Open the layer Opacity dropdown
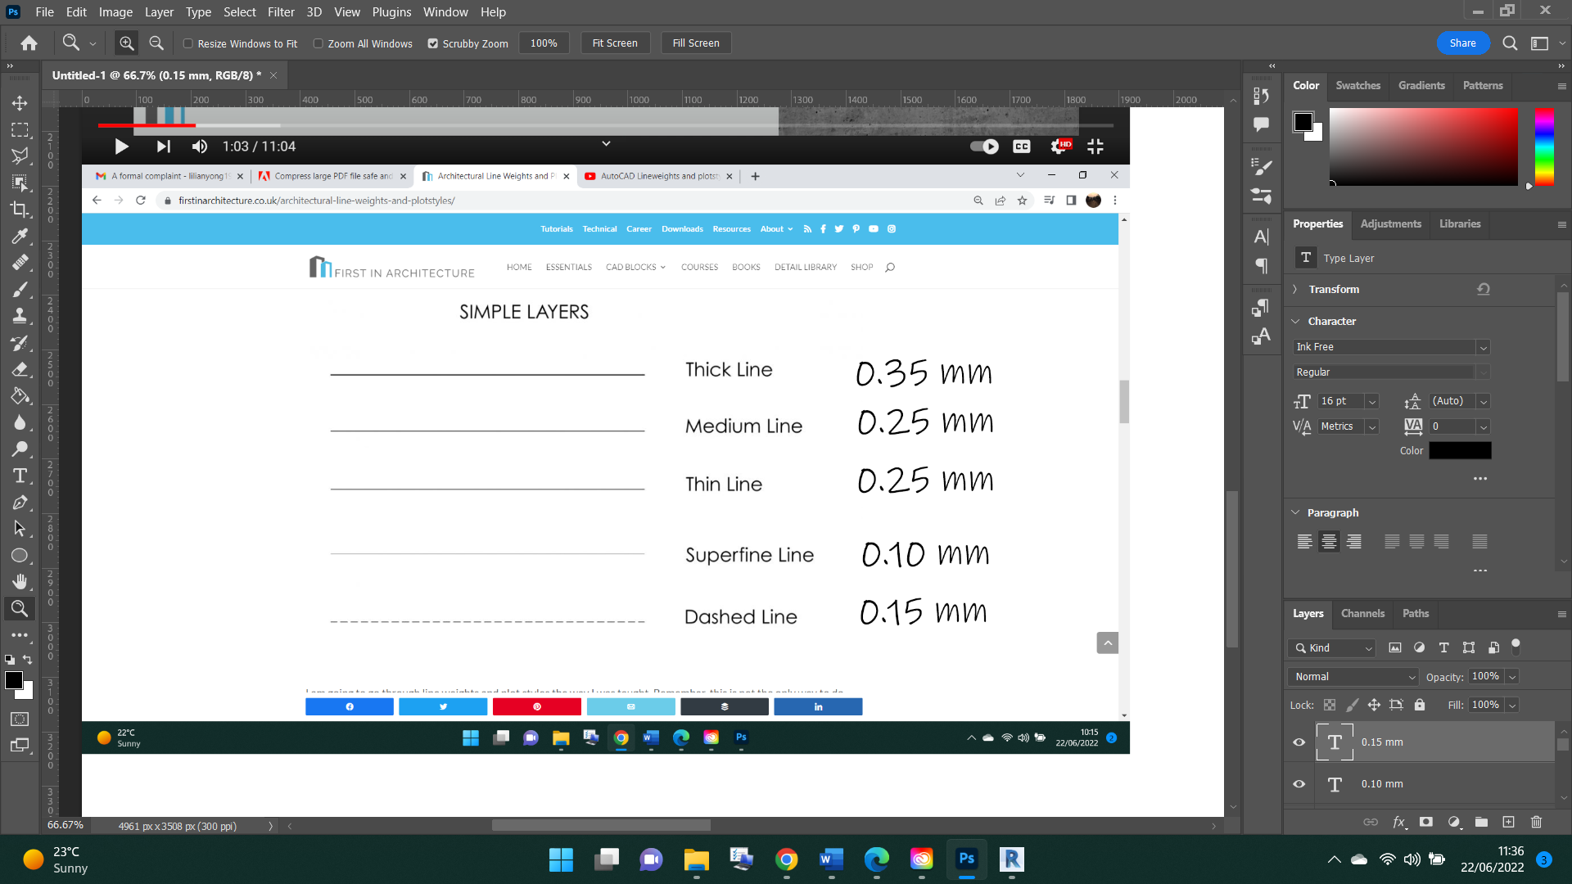1572x884 pixels. pyautogui.click(x=1512, y=677)
